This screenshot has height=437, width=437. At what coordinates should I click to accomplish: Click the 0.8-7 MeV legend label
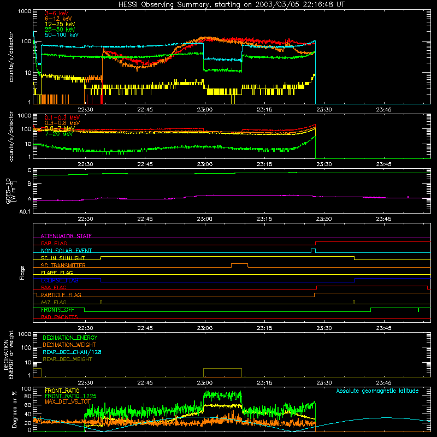[x=60, y=128]
